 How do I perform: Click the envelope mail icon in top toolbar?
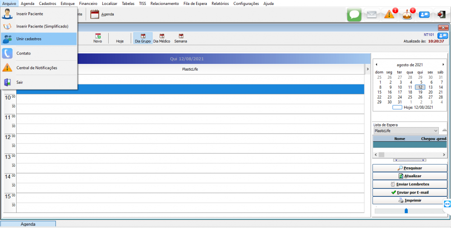[371, 14]
